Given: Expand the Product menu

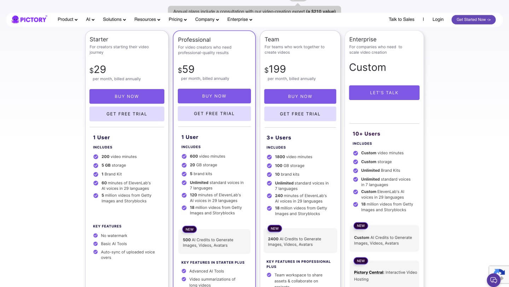Looking at the screenshot, I should (x=68, y=19).
